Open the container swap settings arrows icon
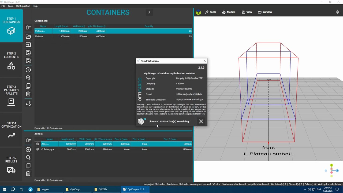 coord(28,103)
